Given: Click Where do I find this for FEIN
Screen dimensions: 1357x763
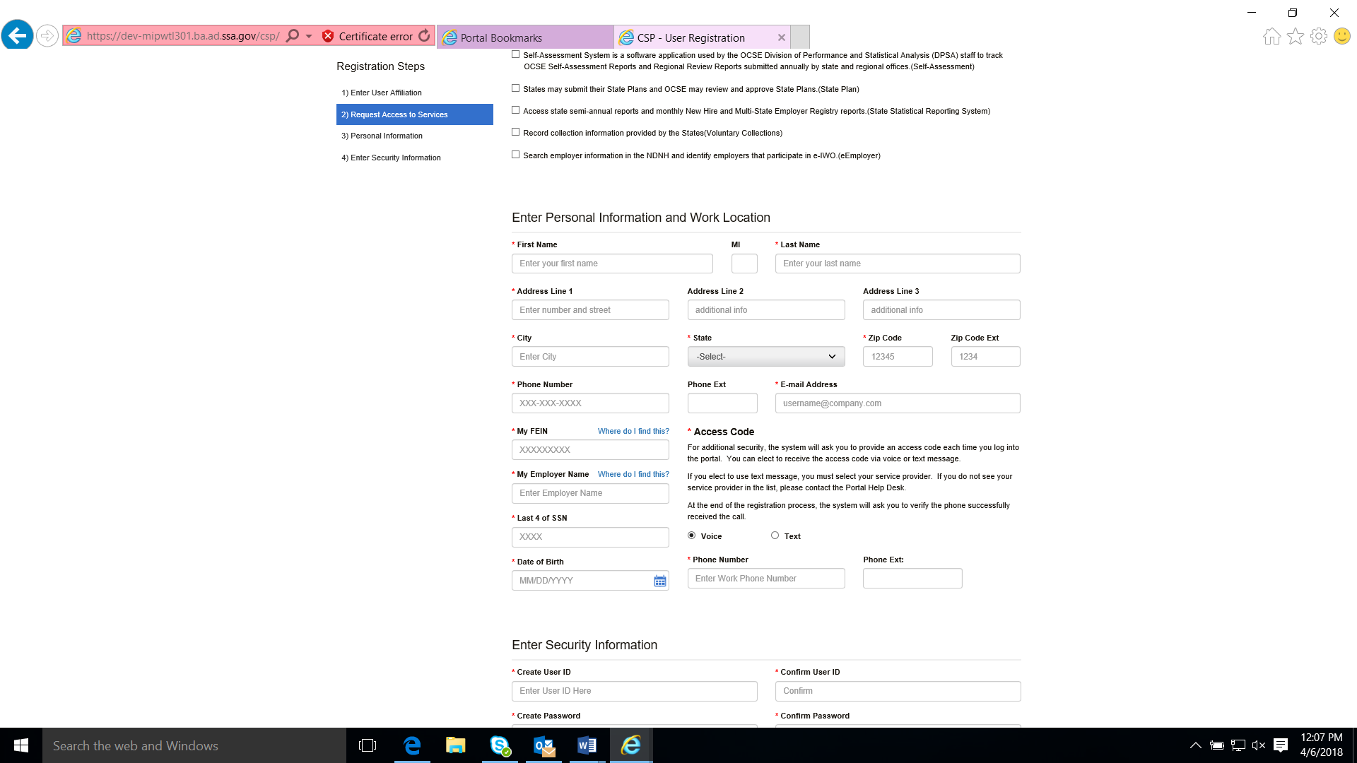Looking at the screenshot, I should 633,431.
